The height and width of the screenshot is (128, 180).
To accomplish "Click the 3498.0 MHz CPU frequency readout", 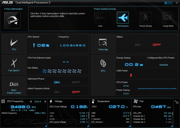I will coord(23,107).
